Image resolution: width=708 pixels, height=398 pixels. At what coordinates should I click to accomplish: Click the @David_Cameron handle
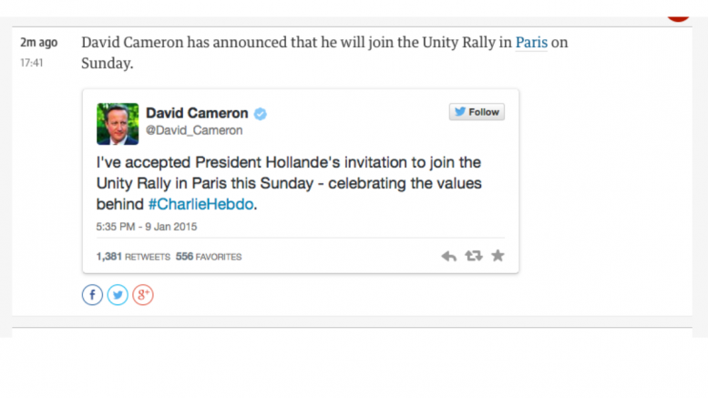(194, 130)
